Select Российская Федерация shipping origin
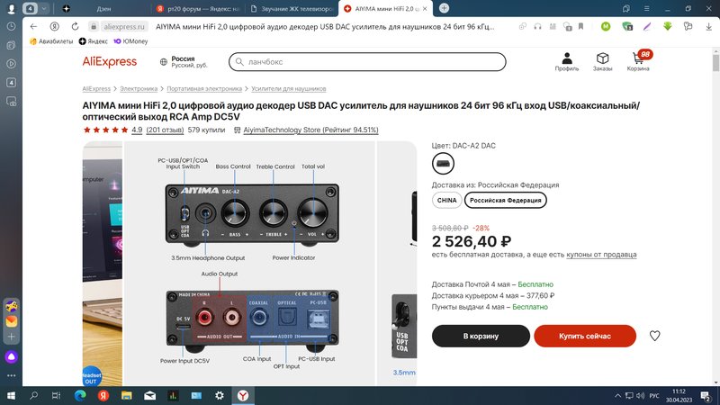Screen dimensions: 720x405 506,200
